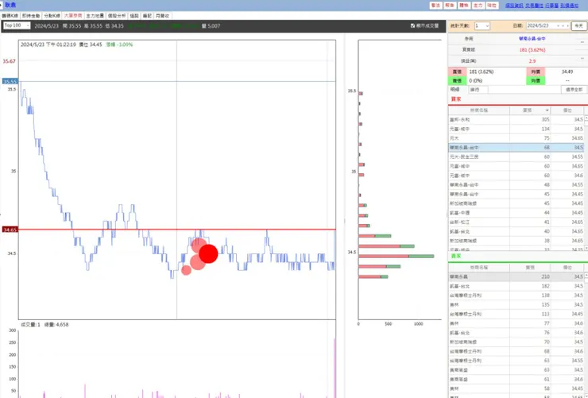Click the blue 35.55 price label

[x=10, y=81]
